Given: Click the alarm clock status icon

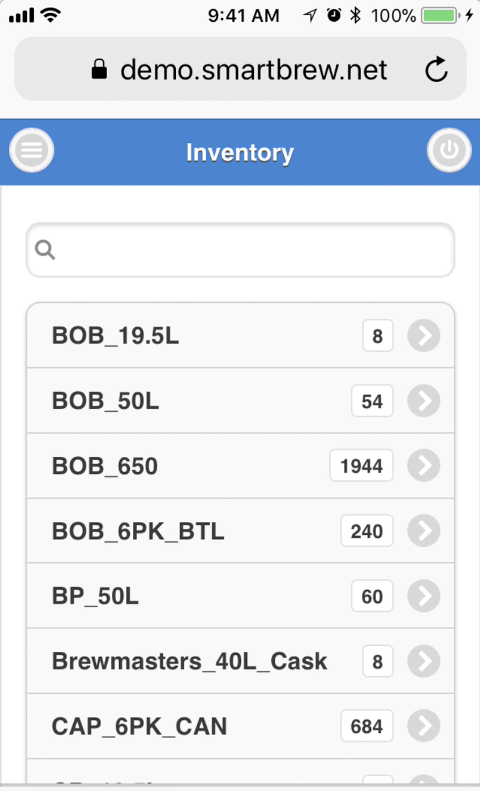Looking at the screenshot, I should point(334,15).
